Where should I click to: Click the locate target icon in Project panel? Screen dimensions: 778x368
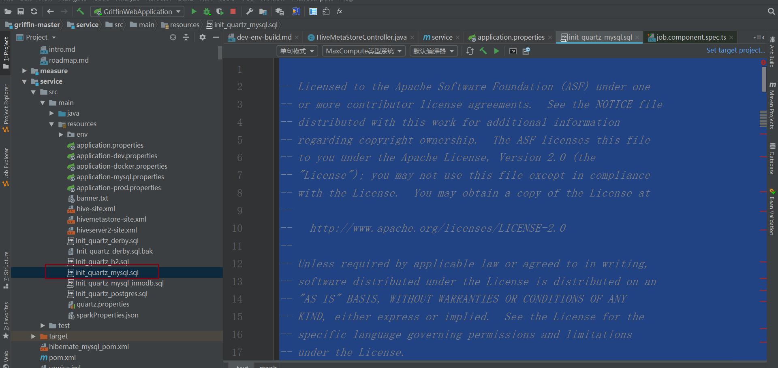coord(173,37)
